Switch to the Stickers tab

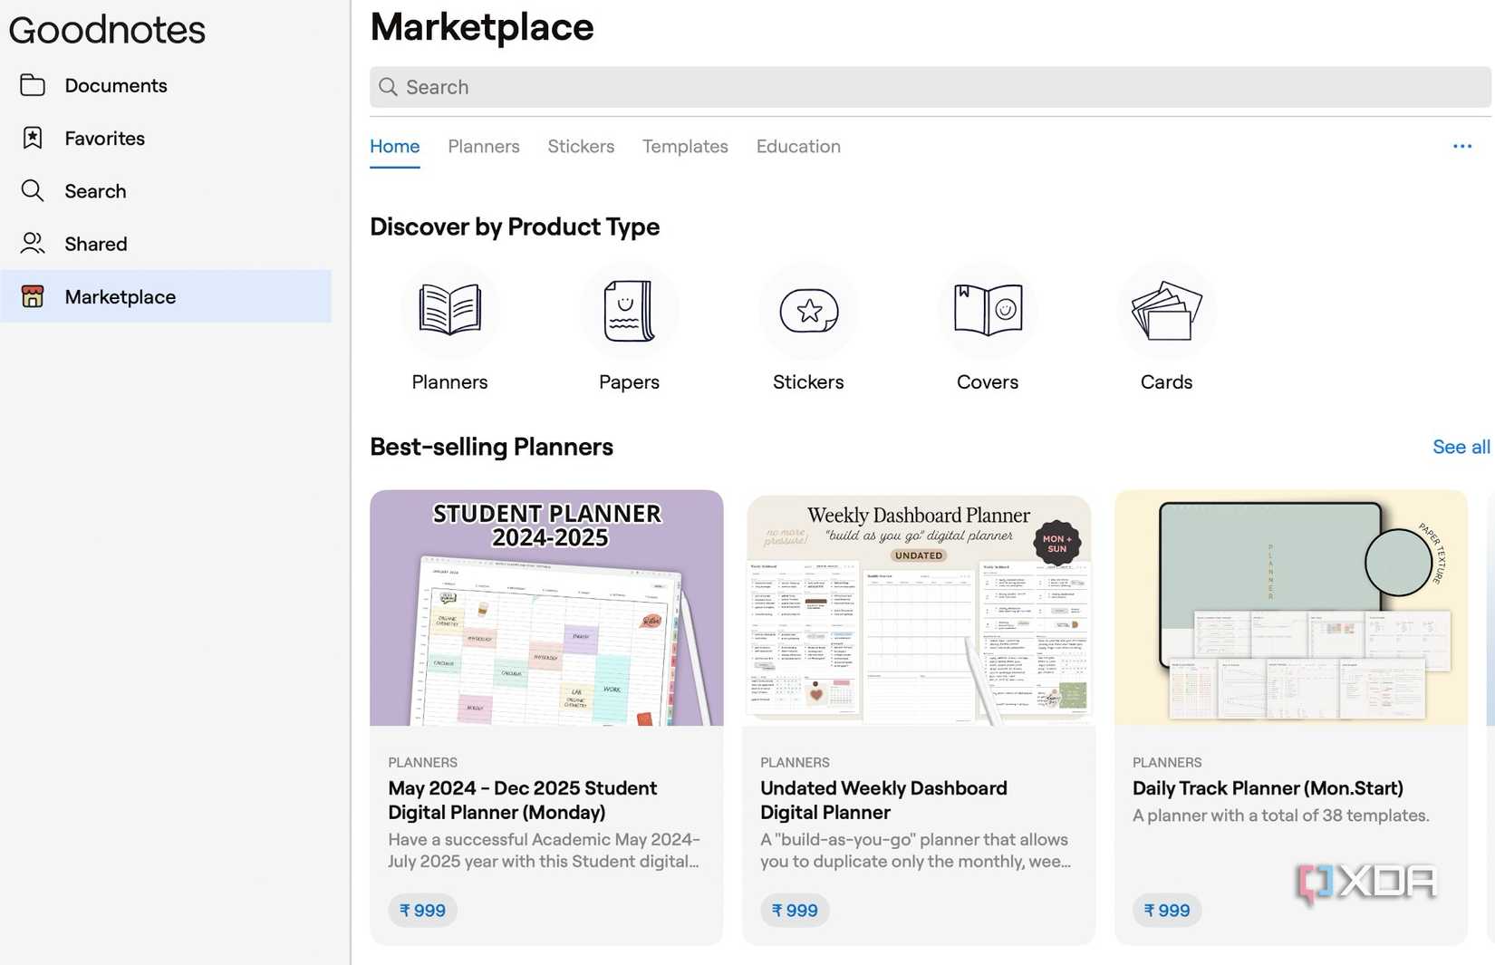pos(581,146)
